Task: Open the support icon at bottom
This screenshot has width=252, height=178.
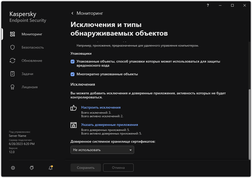Action: pos(32,168)
